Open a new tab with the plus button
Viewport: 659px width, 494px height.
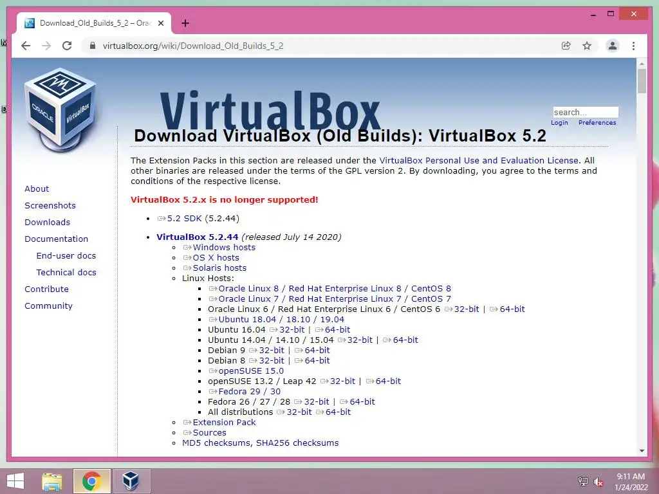(185, 23)
